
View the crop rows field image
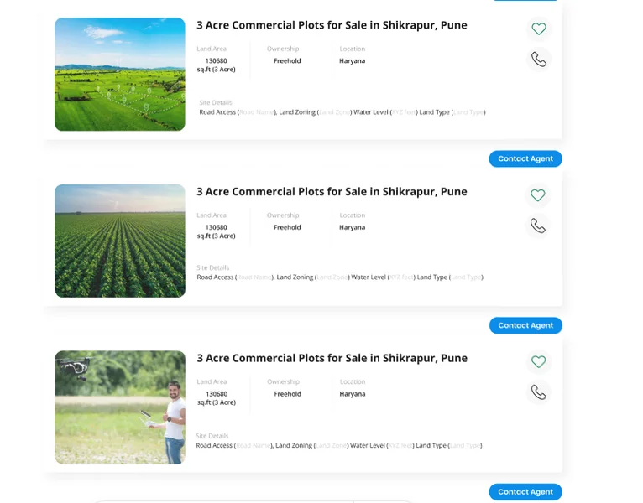[x=120, y=241]
